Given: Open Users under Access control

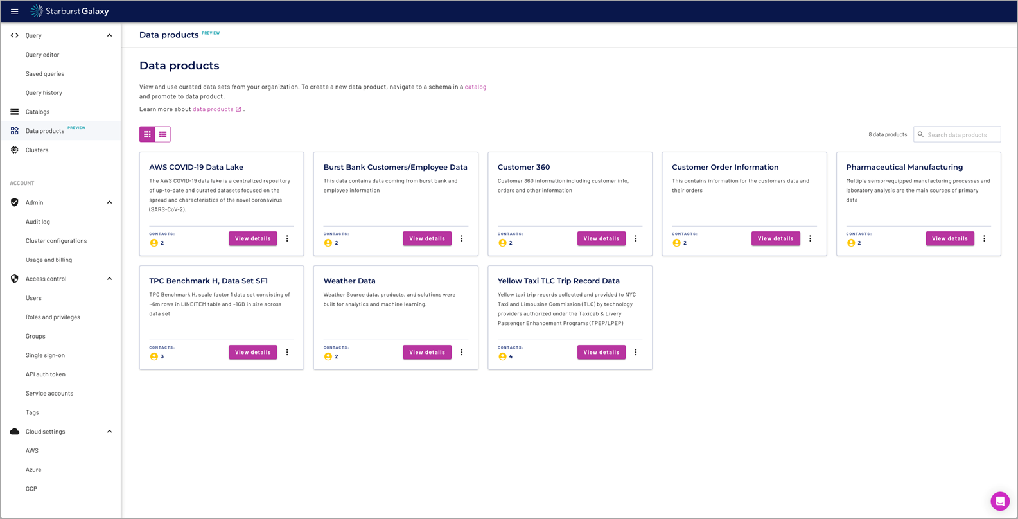Looking at the screenshot, I should pos(33,298).
